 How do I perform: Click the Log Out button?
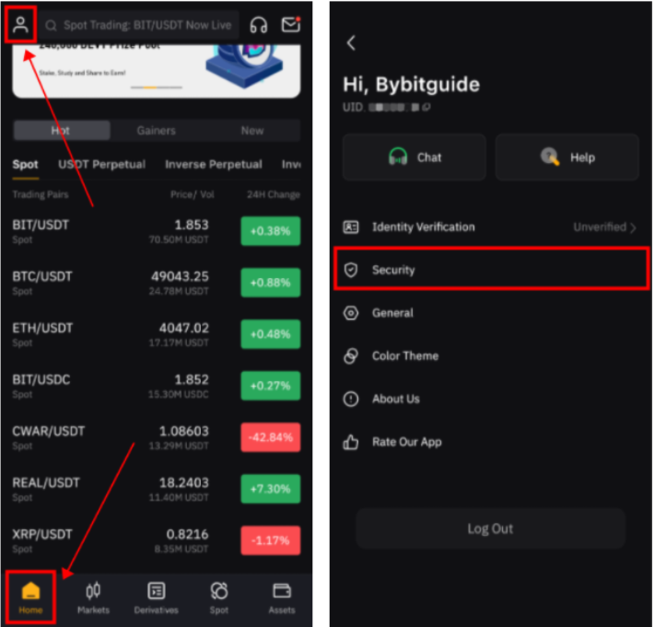click(490, 528)
